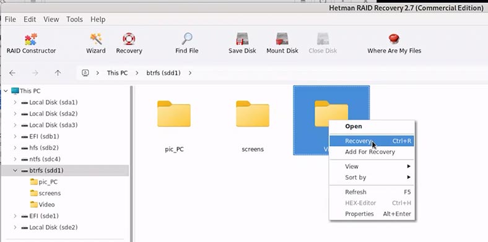Screen dimensions: 488x242
Task: Click screens folder icon in tree
Action: [34, 193]
